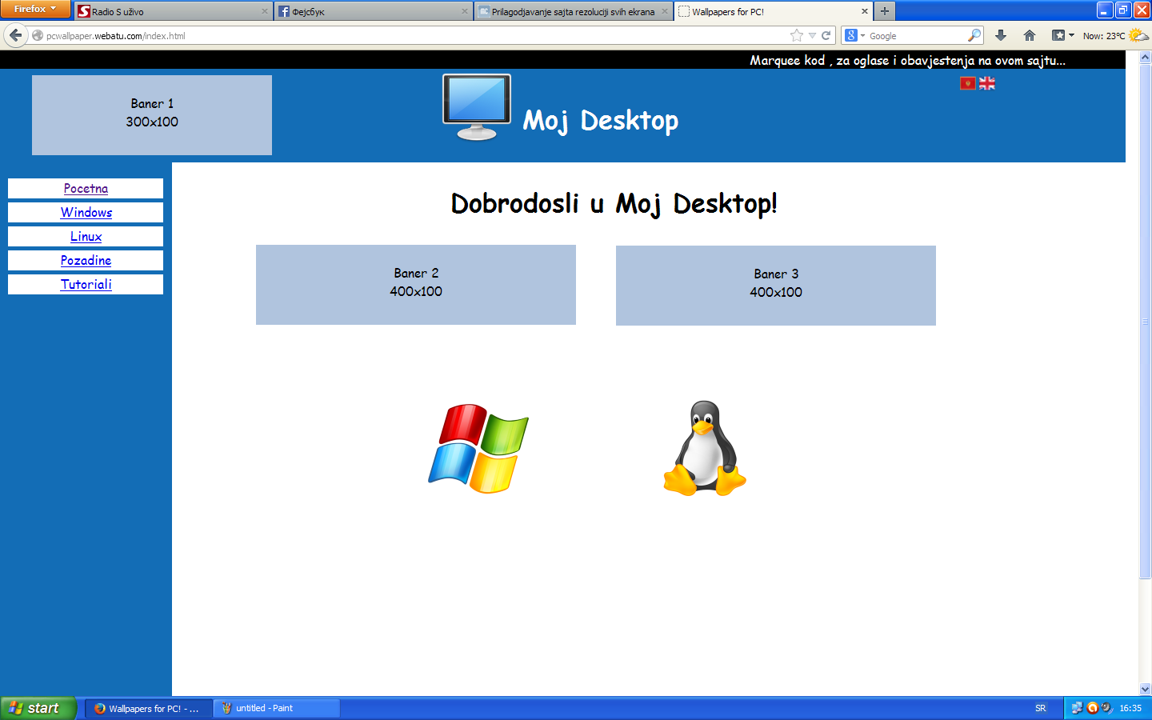Open the Tutoriali link
This screenshot has width=1152, height=720.
tap(86, 285)
